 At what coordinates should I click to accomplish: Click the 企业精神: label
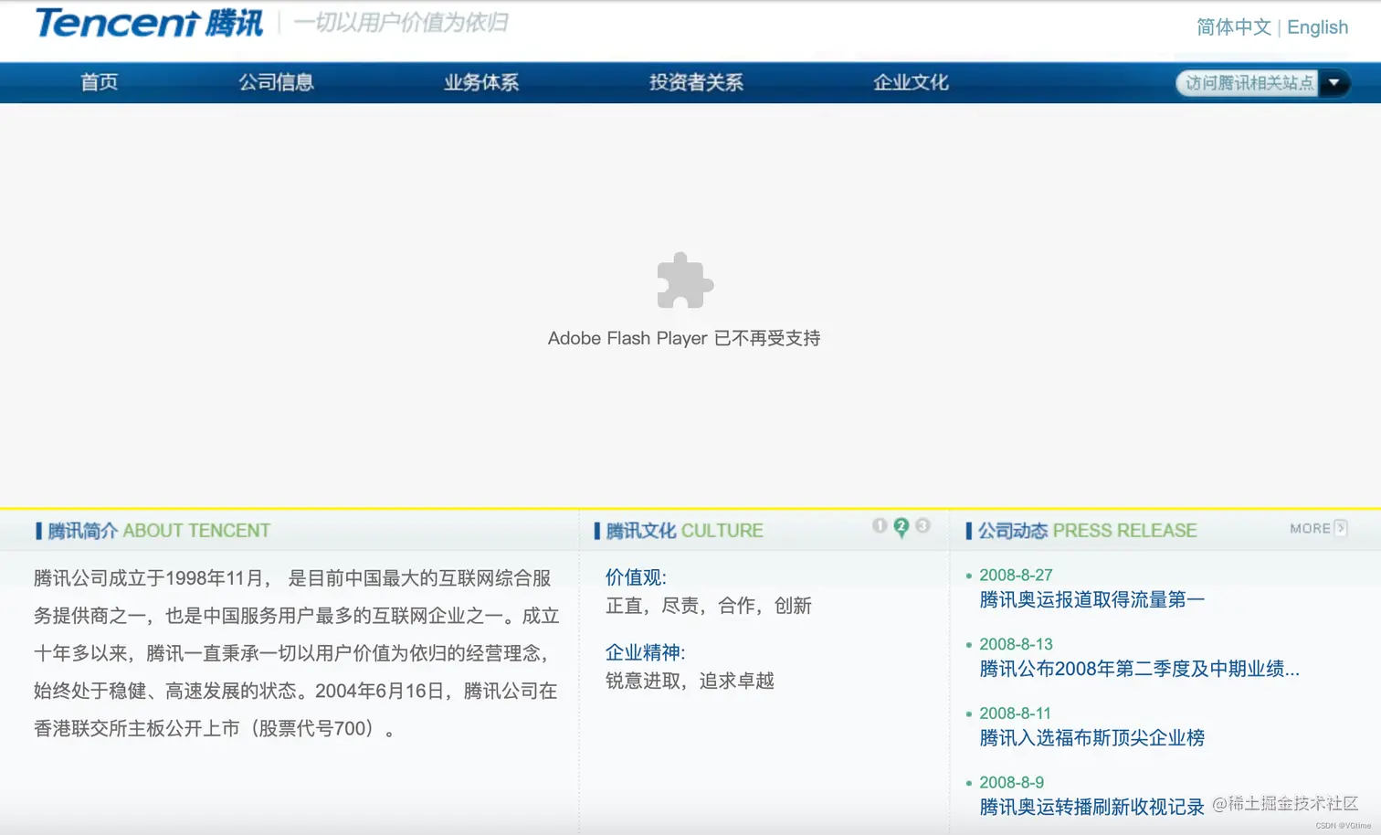pyautogui.click(x=645, y=652)
